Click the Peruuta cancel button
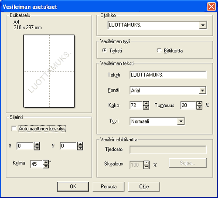 [109, 187]
